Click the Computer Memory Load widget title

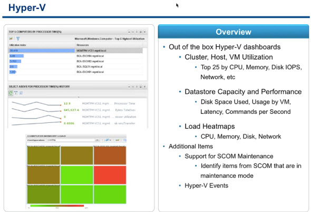(46, 136)
